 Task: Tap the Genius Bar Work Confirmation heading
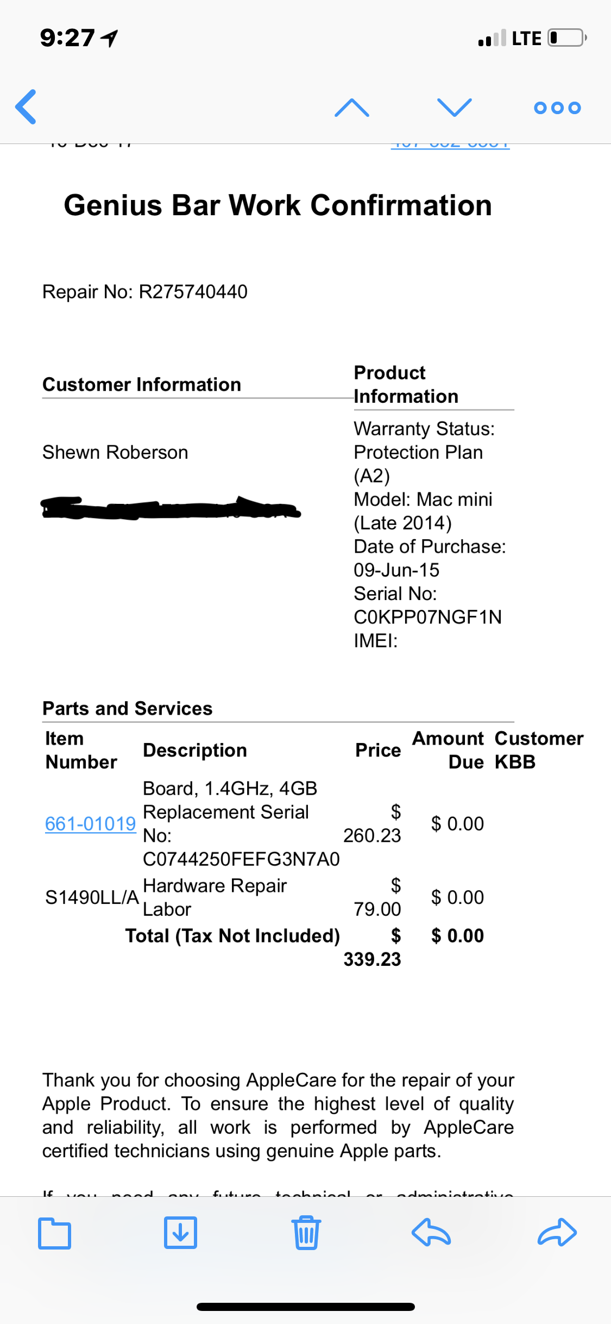click(x=278, y=205)
